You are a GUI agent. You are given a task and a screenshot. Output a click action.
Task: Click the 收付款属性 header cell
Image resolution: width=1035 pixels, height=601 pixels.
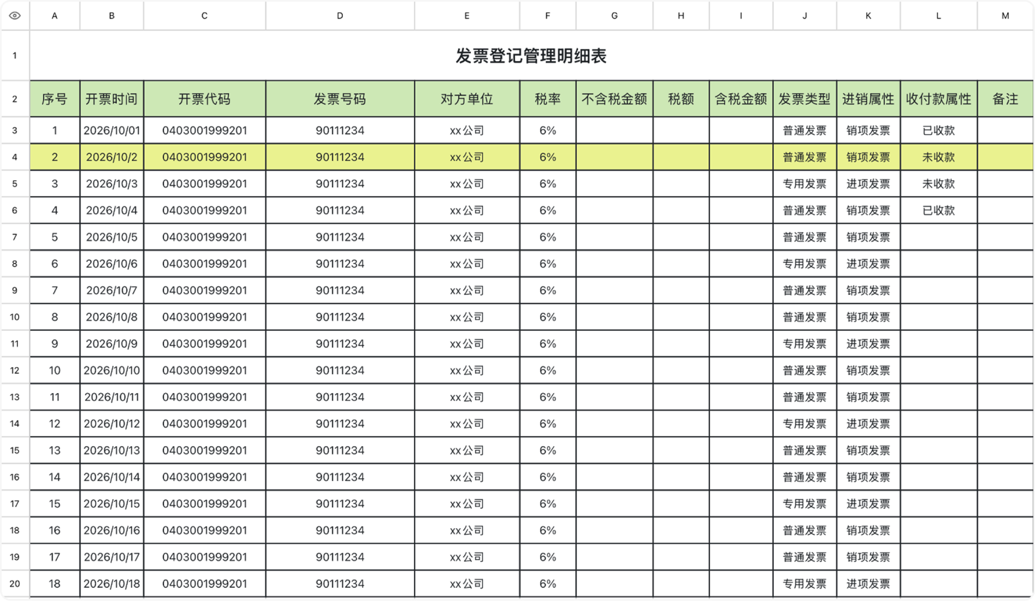point(938,99)
